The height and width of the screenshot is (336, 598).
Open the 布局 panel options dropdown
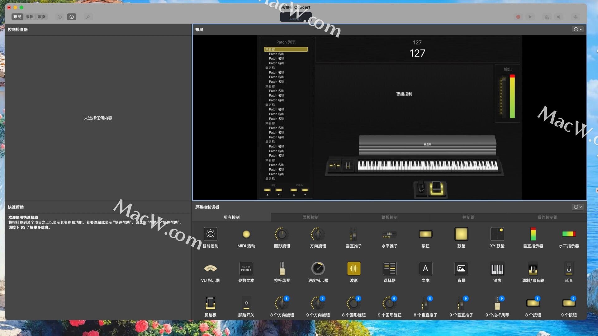click(x=578, y=29)
